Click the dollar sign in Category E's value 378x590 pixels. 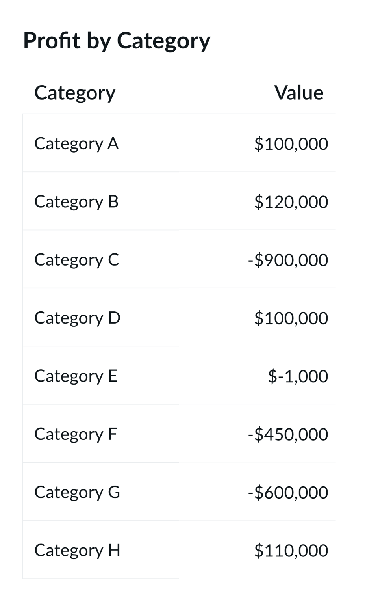[x=272, y=376]
